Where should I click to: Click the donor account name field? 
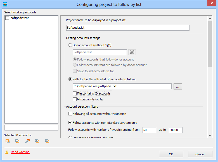[x=100, y=52]
